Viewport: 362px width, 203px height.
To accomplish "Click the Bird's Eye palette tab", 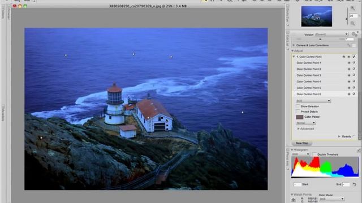I will click(x=288, y=16).
